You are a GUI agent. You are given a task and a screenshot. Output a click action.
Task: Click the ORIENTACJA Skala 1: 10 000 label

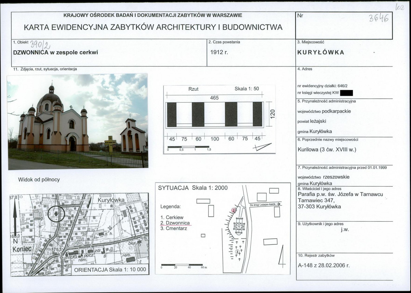coord(110,269)
